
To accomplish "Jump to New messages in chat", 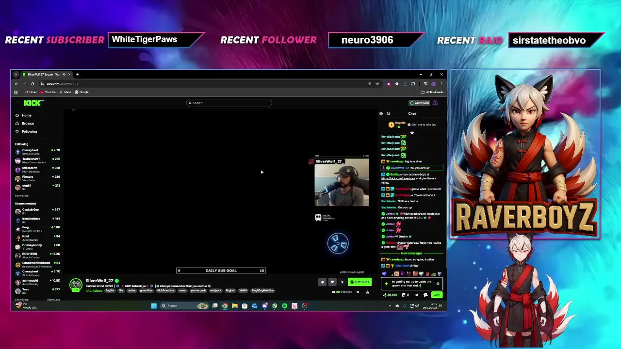I will (411, 253).
